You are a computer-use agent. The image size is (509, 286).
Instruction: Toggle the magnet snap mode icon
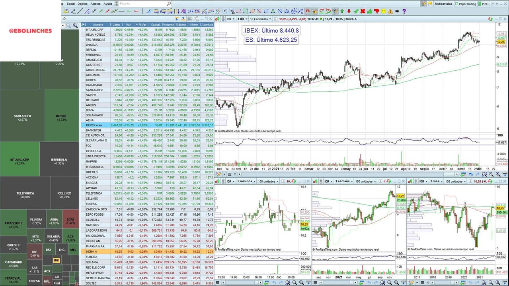coord(307,11)
